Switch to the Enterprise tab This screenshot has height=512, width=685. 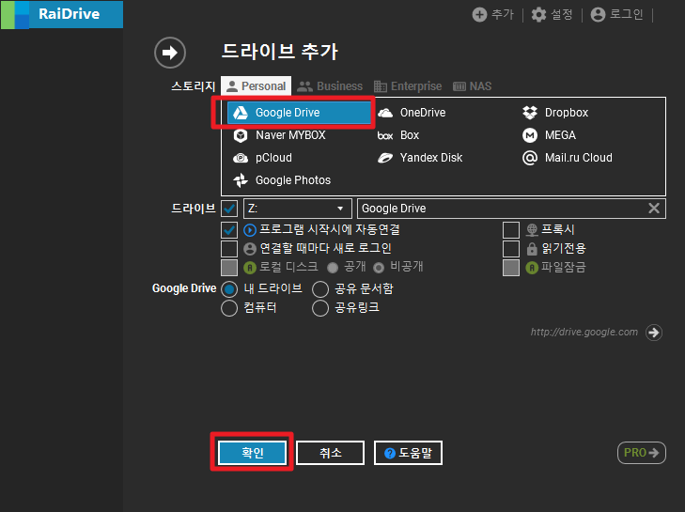(408, 86)
